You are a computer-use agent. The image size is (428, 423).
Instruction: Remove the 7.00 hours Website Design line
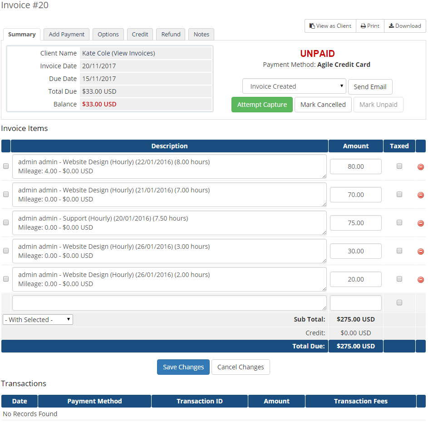pyautogui.click(x=420, y=195)
